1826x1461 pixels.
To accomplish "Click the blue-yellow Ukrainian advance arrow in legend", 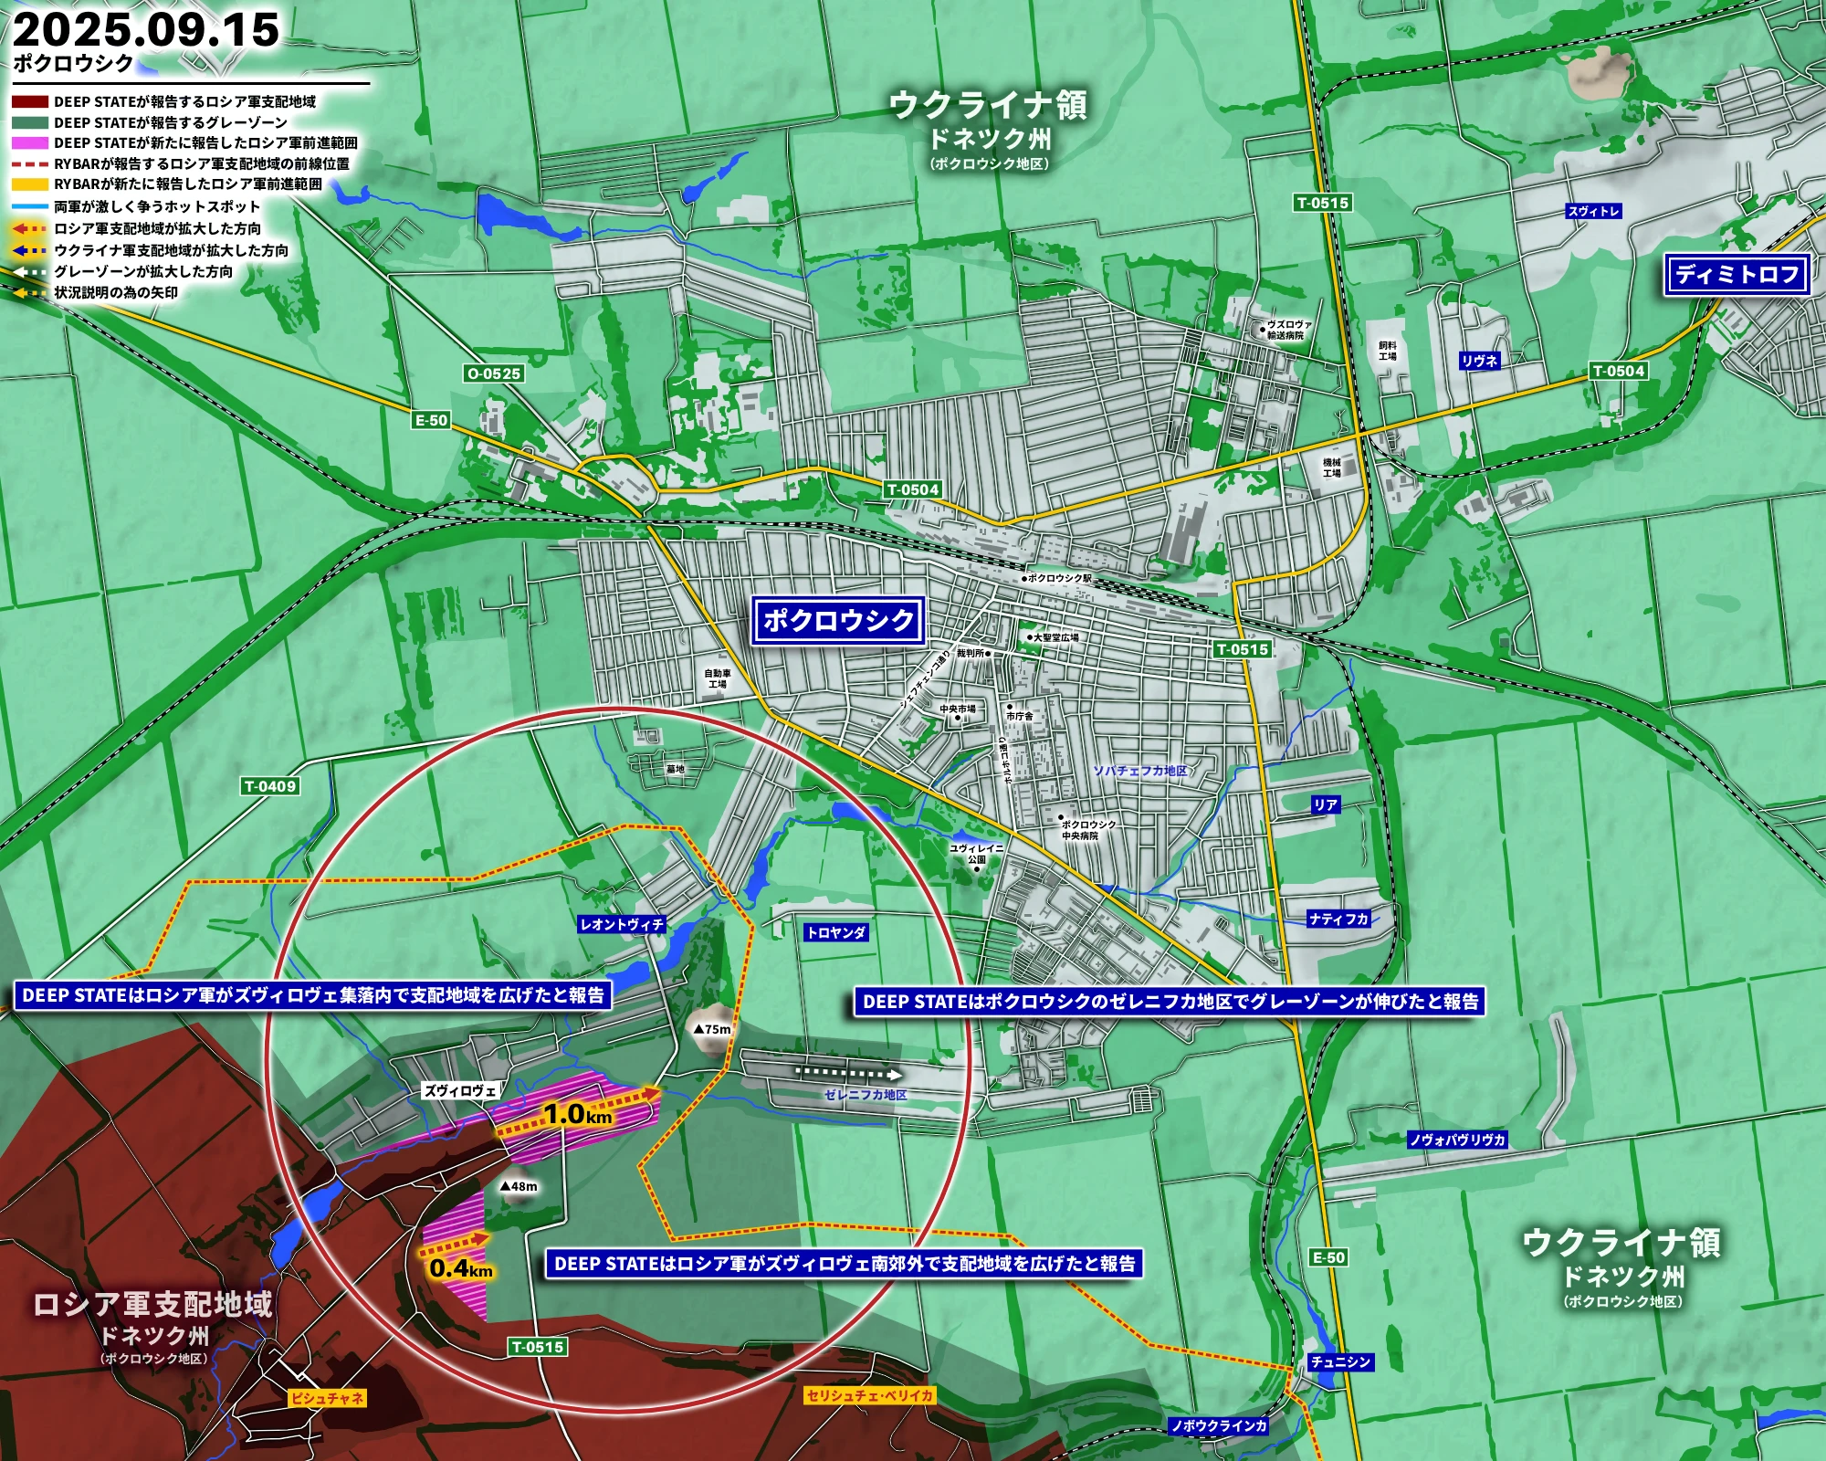I will click(29, 250).
